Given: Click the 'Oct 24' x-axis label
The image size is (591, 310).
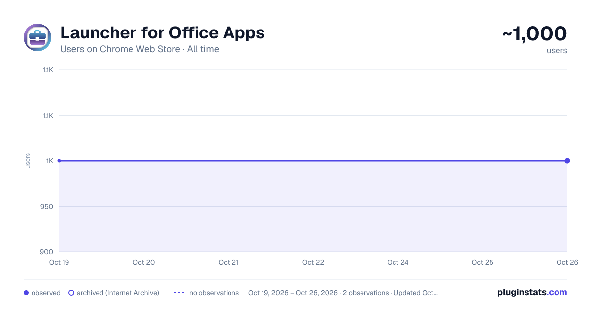Looking at the screenshot, I should (398, 262).
